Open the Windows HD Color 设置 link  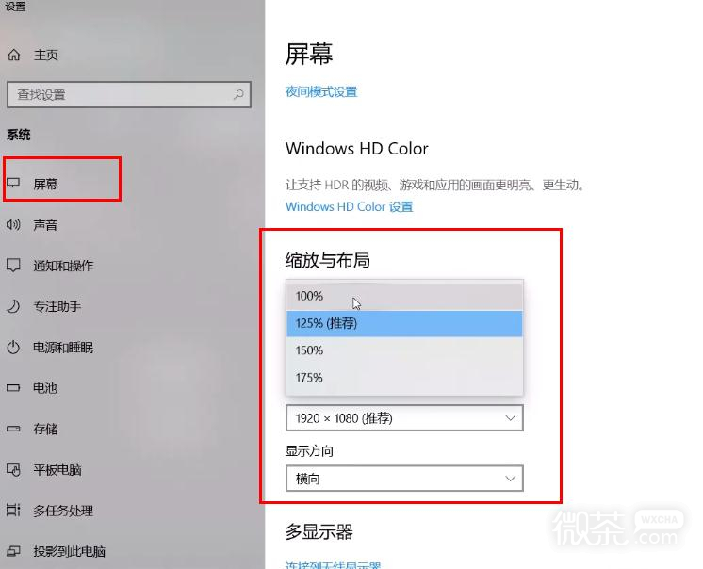point(350,206)
